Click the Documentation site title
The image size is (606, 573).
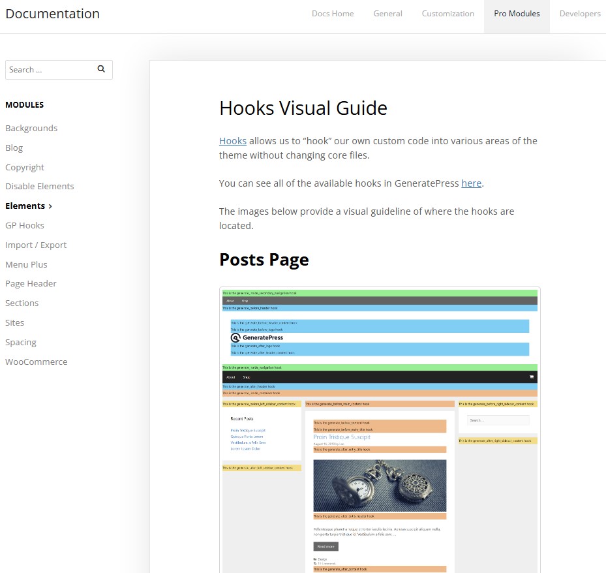tap(53, 14)
